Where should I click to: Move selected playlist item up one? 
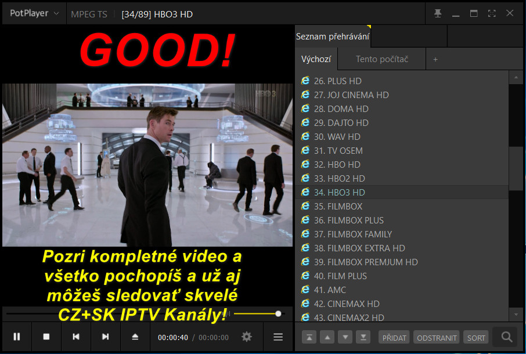click(x=327, y=337)
